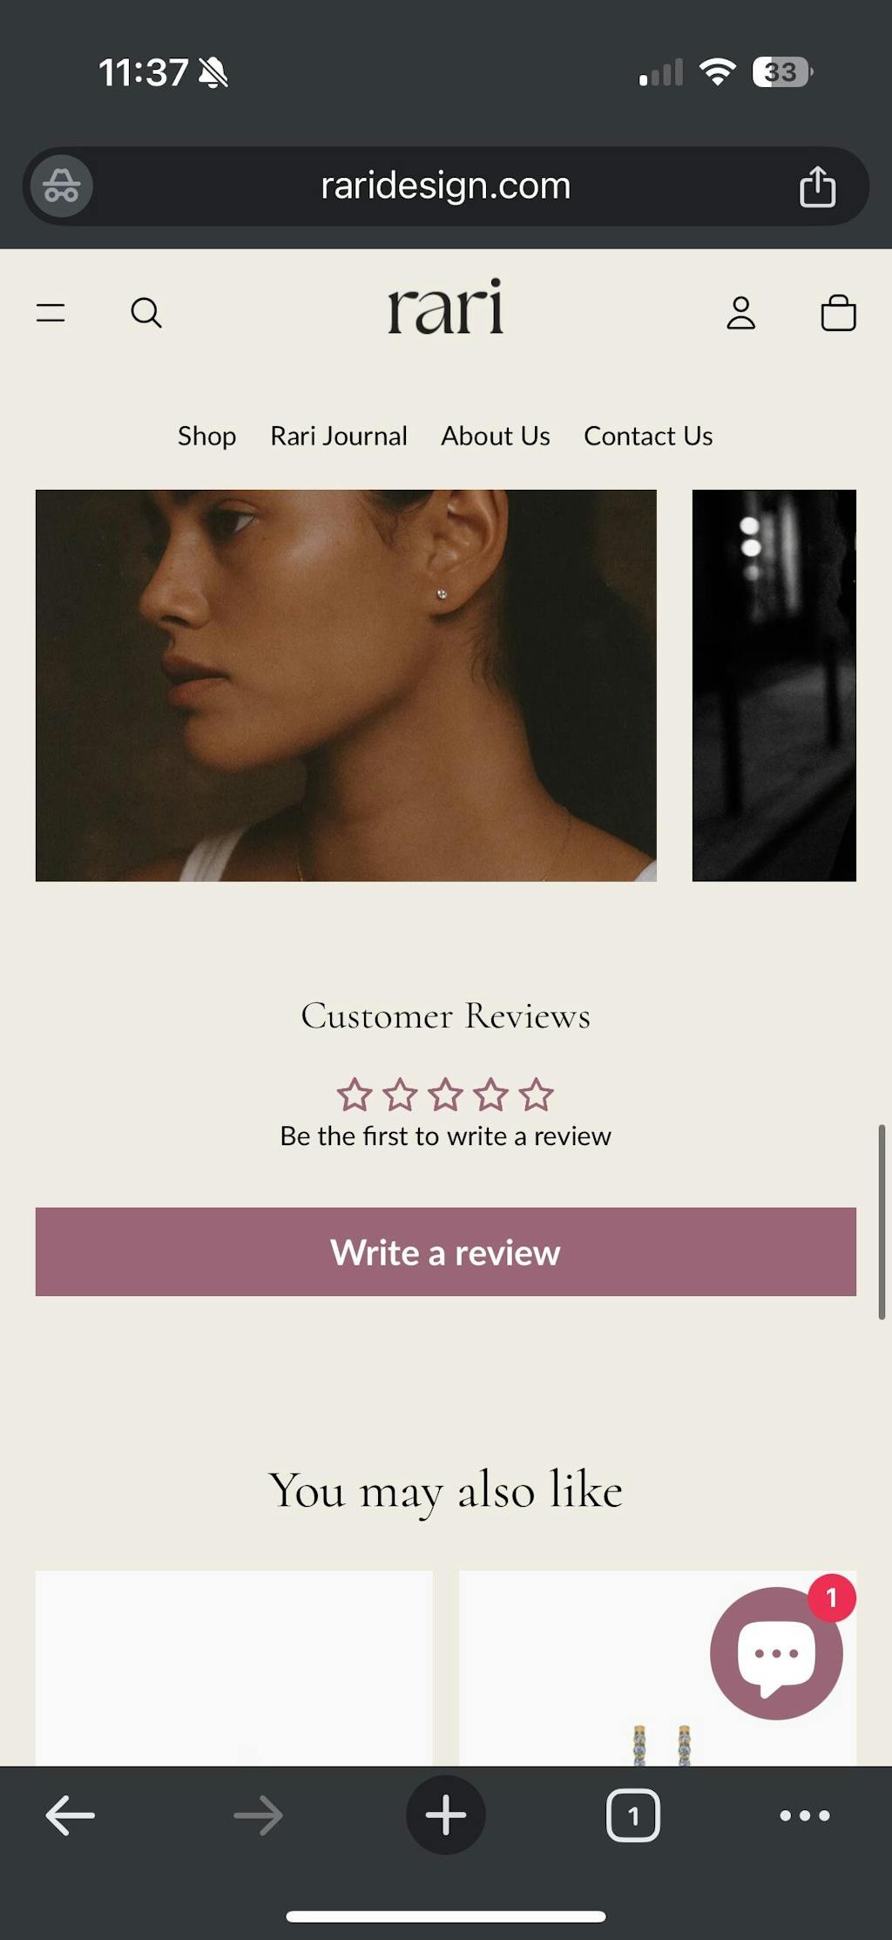Show open tabs counter
The height and width of the screenshot is (1940, 892).
point(633,1815)
